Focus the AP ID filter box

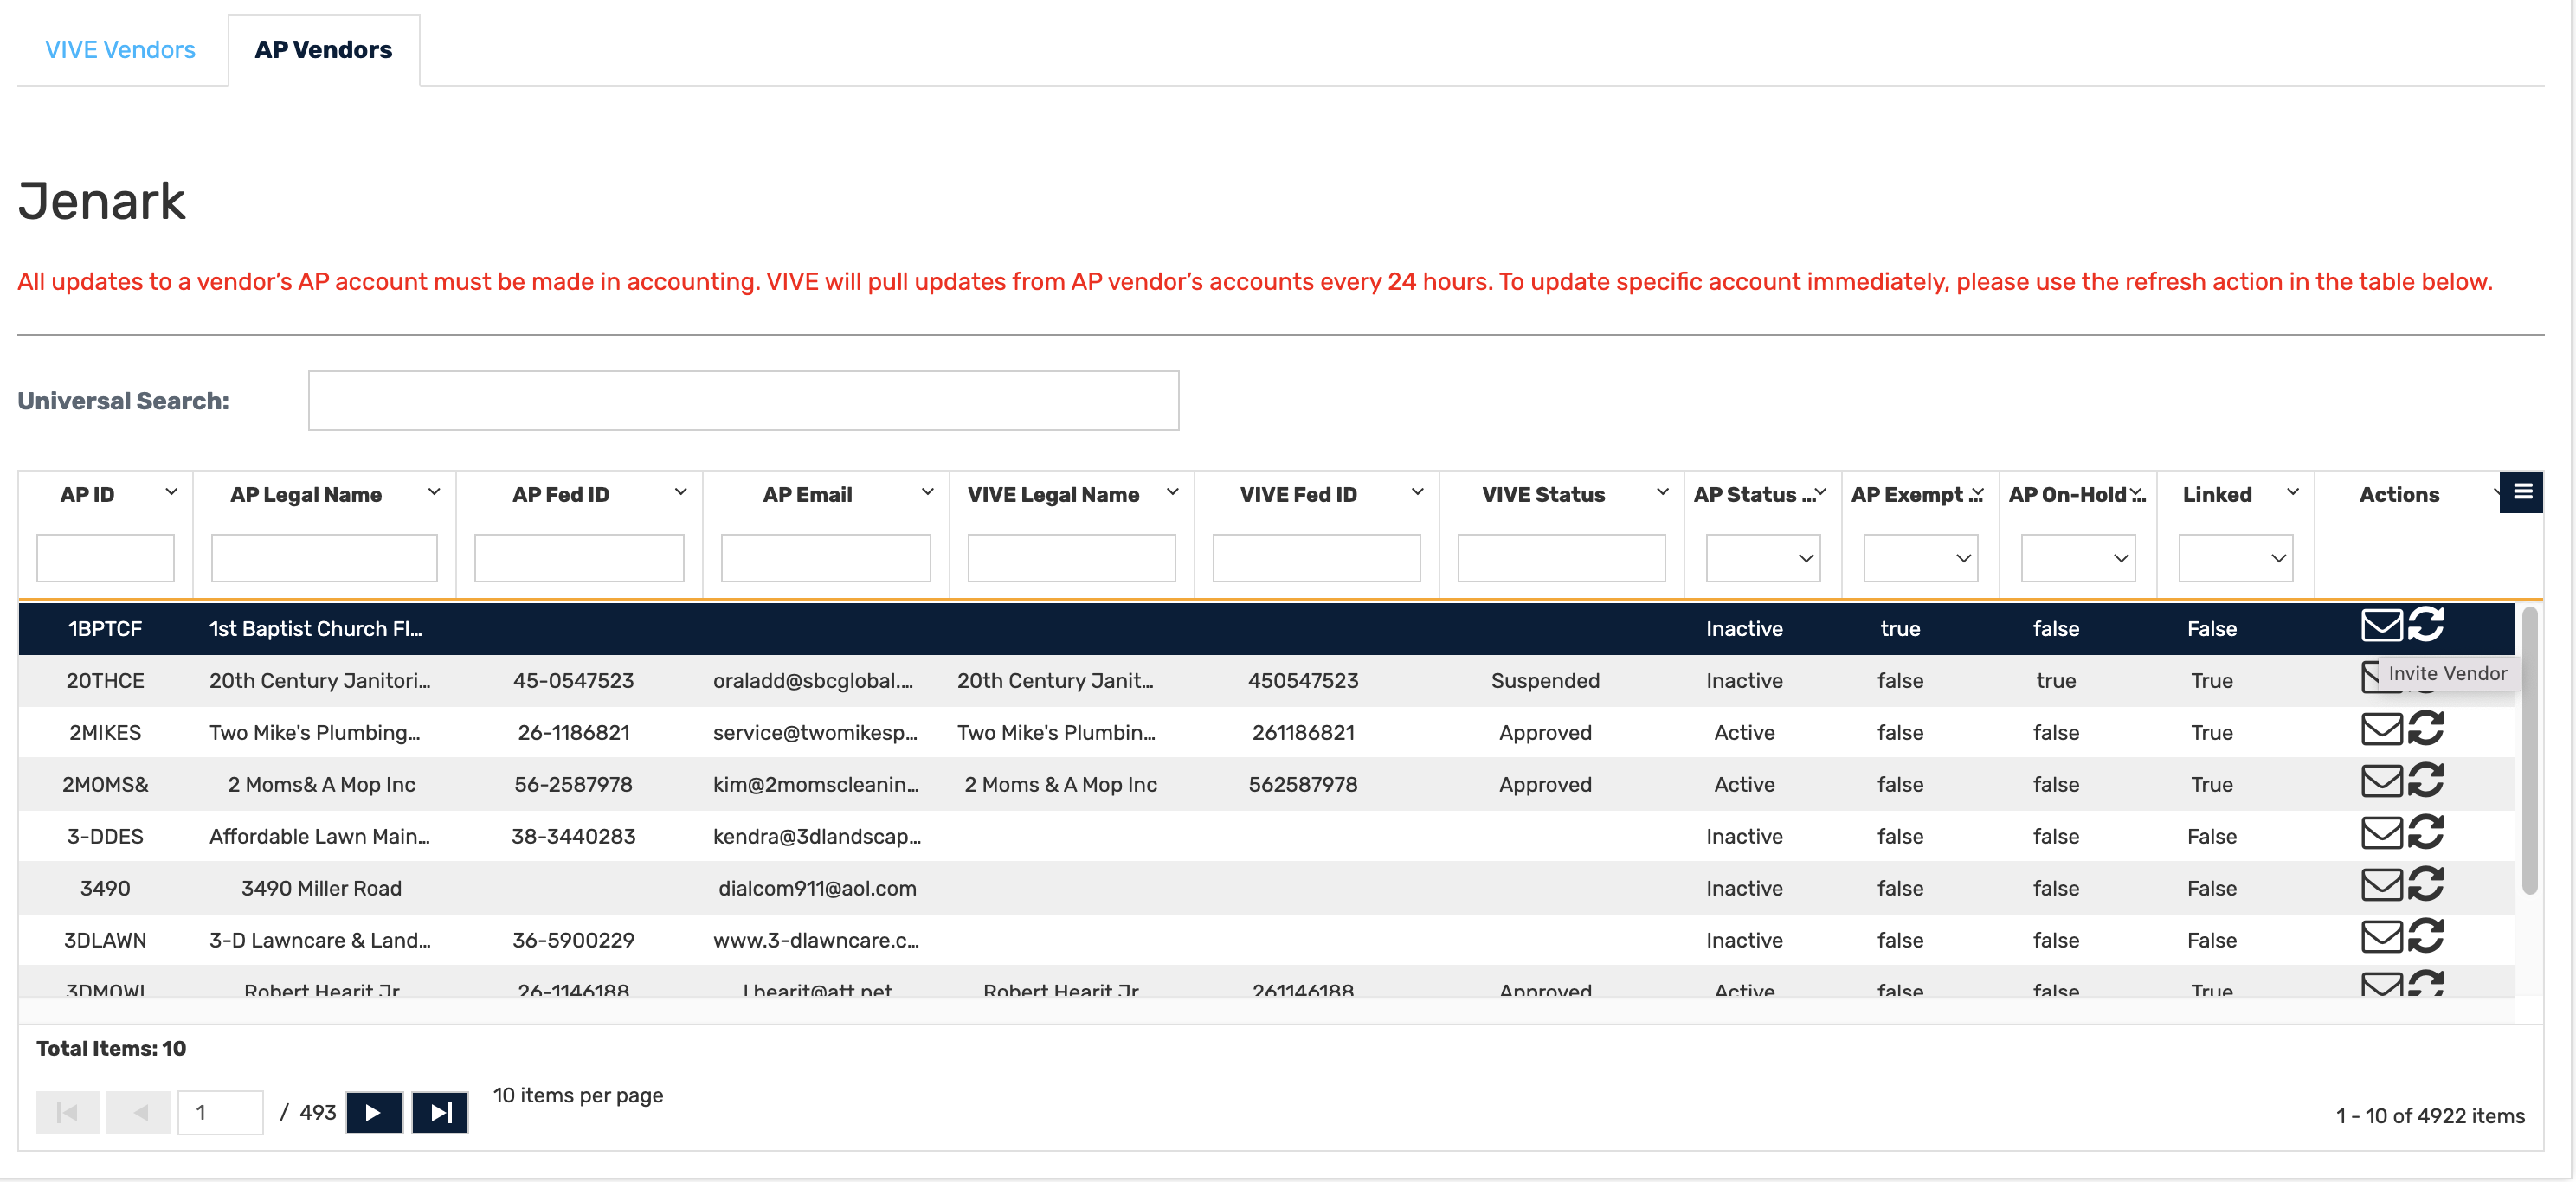105,558
